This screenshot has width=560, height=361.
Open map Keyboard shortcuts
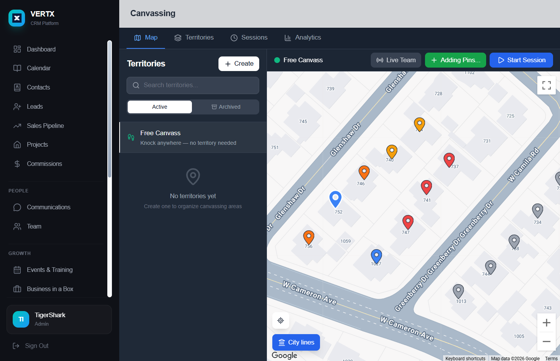465,358
